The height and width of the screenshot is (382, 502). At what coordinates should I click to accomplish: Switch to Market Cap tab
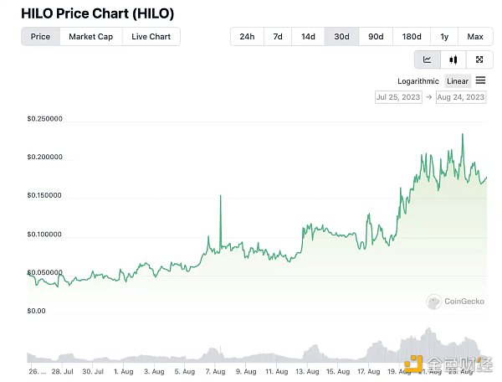click(x=90, y=37)
